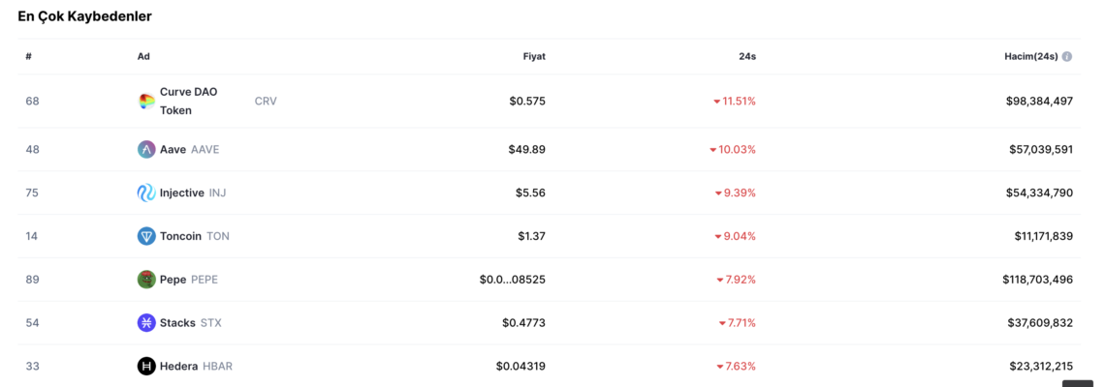Sort by the Ad name column header
The height and width of the screenshot is (387, 1105).
pos(143,56)
